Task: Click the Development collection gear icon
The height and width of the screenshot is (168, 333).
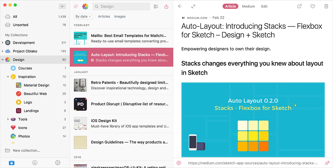Action: 8,43
